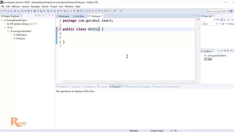This screenshot has width=234, height=132.
Task: Click New Task icon in Task List
Action: coord(215,19)
